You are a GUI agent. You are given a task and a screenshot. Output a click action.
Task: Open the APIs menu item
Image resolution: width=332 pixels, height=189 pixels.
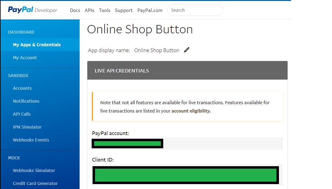click(89, 10)
